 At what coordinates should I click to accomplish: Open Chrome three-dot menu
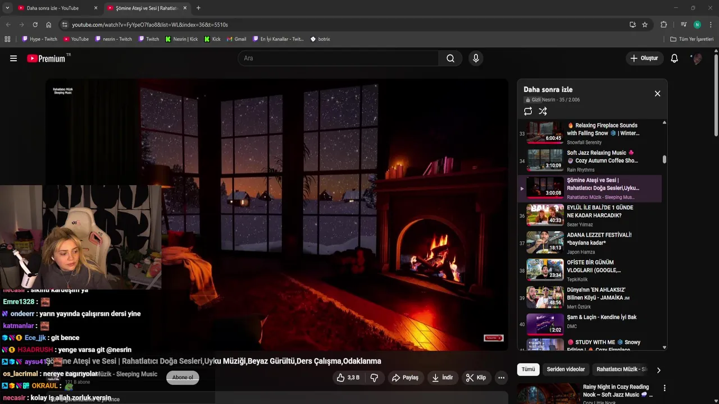click(711, 25)
